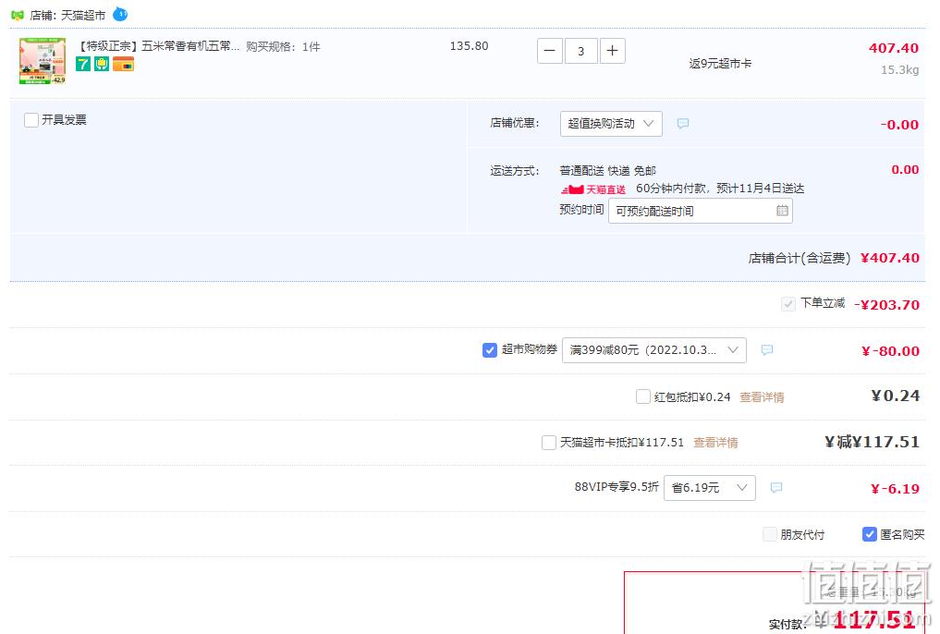Expand the 满399减80元 coupon dropdown

click(x=654, y=350)
